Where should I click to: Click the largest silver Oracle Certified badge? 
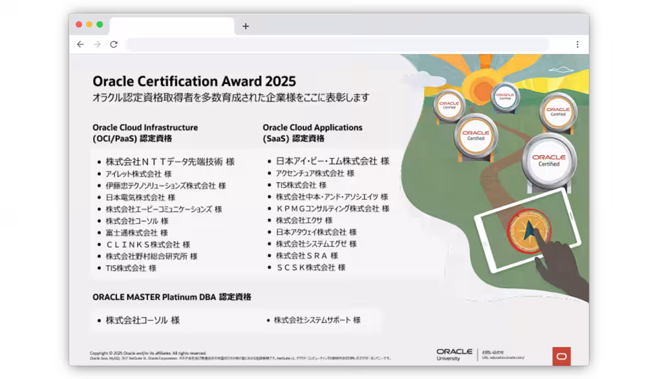coord(549,159)
